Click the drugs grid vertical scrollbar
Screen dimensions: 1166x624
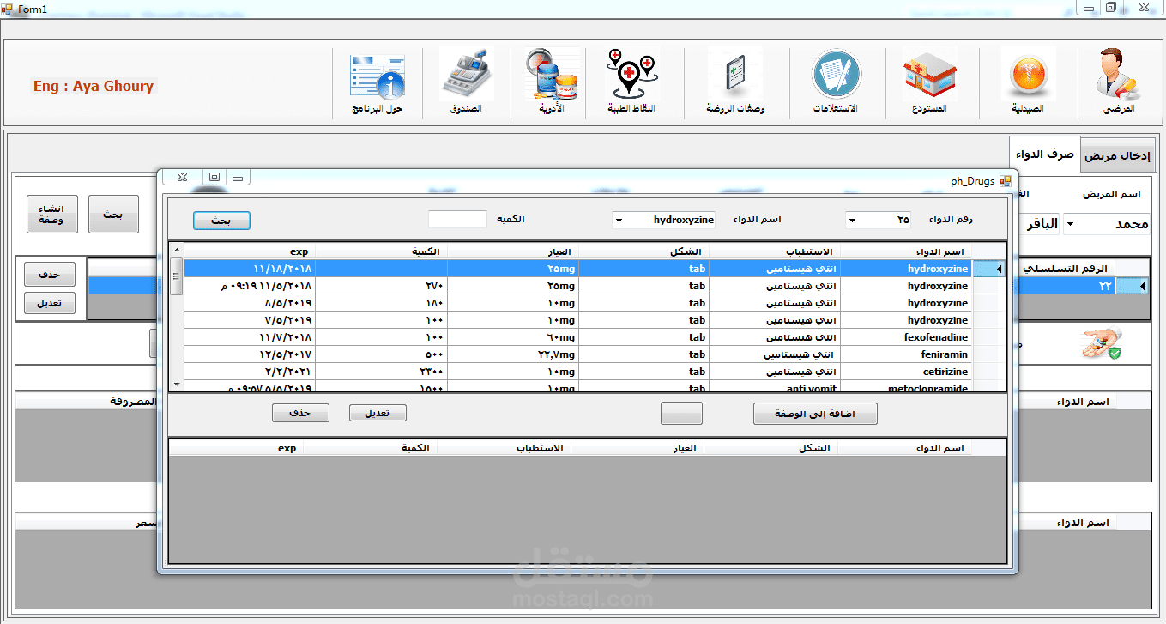point(177,317)
